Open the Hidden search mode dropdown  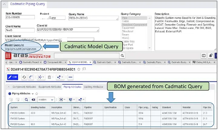pyautogui.click(x=46, y=100)
